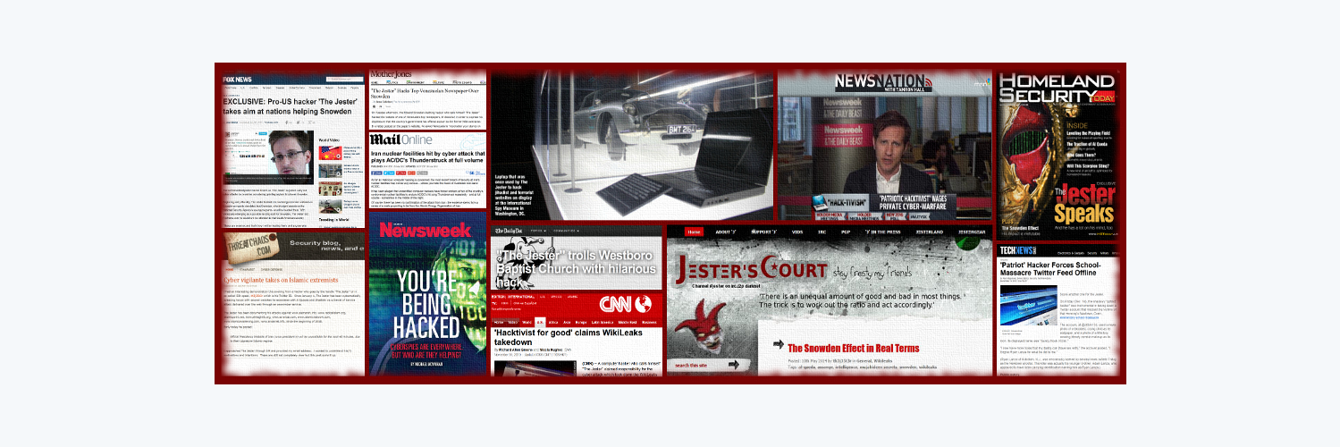The image size is (1340, 447).
Task: Open the Westboro Baptist Church Daily Dot headline
Action: 574,269
